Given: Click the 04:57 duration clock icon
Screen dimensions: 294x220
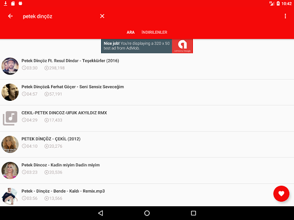Looking at the screenshot, I should (x=24, y=94).
